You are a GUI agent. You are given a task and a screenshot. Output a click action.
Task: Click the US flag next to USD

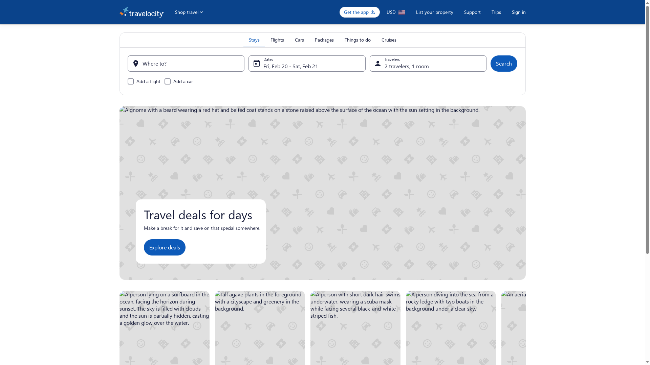click(402, 12)
